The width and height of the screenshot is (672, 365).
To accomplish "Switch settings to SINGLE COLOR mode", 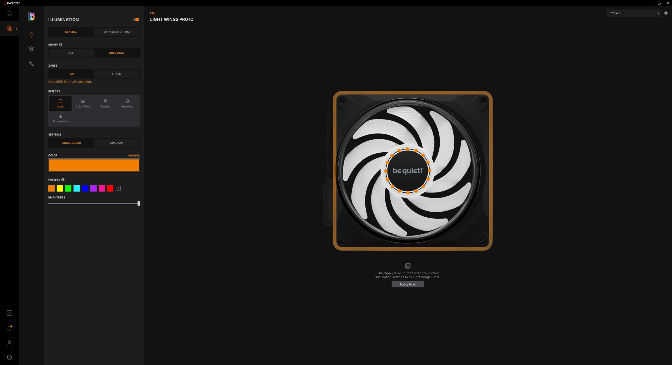I will coord(71,143).
